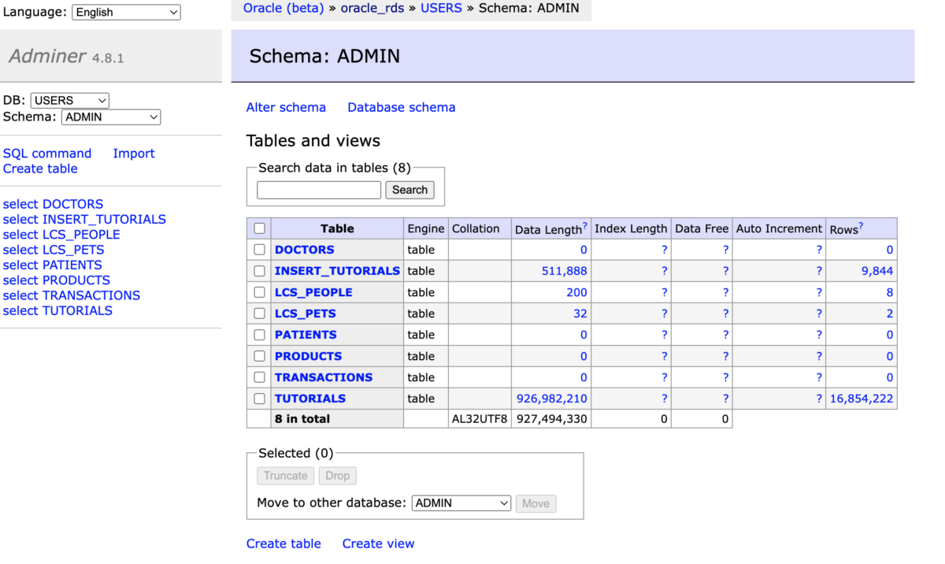Open the Import page

tap(133, 153)
